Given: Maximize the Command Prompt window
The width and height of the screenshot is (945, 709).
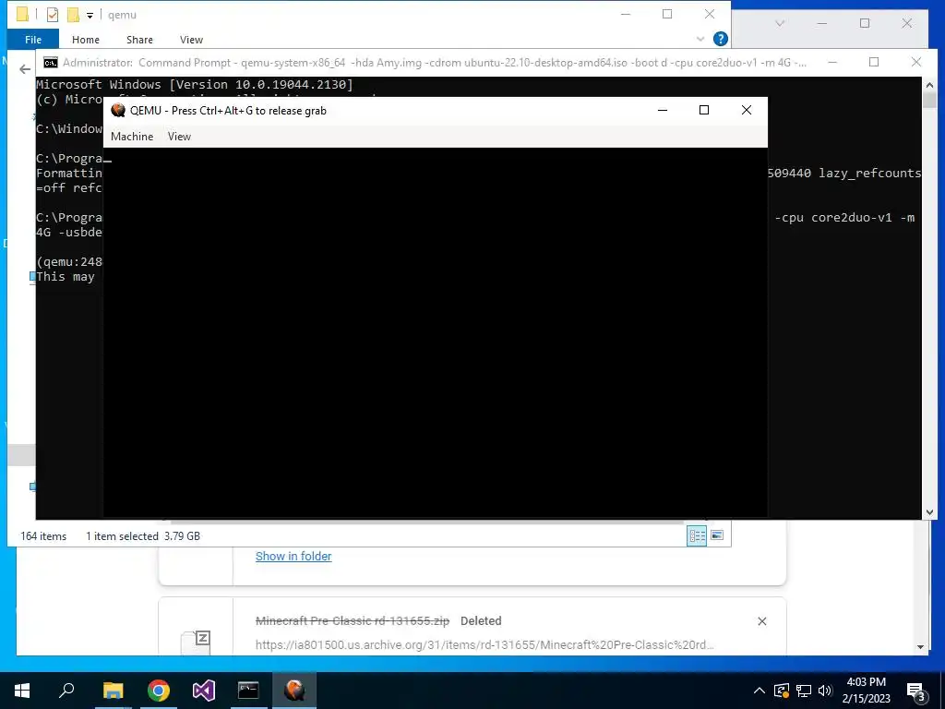Looking at the screenshot, I should (874, 62).
